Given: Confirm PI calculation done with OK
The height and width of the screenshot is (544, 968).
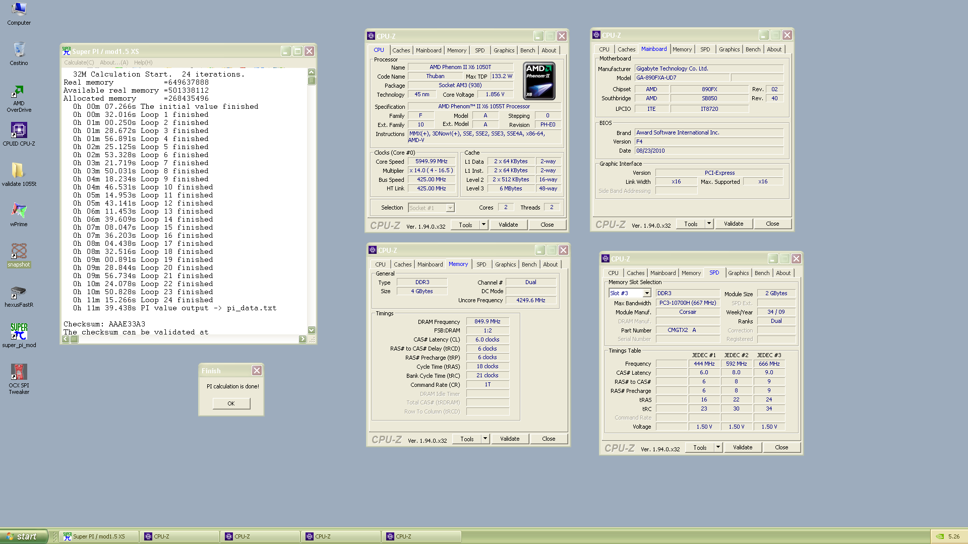Looking at the screenshot, I should (x=231, y=403).
